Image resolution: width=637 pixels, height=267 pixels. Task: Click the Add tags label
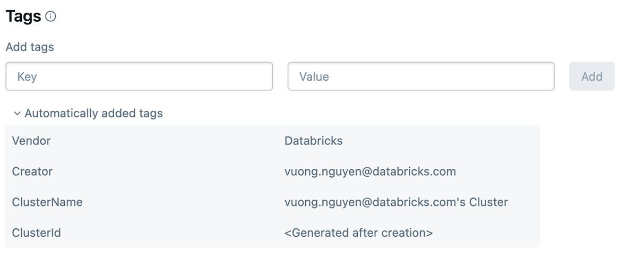pyautogui.click(x=30, y=47)
